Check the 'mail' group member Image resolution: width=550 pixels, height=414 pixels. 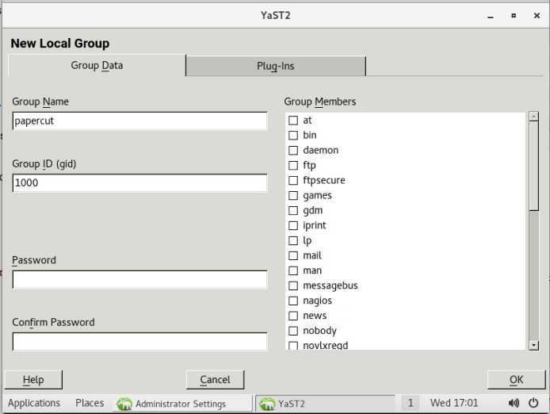(x=293, y=255)
